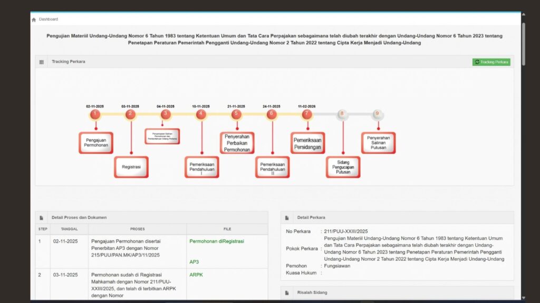
Task: Click the Dashboard home icon
Action: (x=34, y=19)
